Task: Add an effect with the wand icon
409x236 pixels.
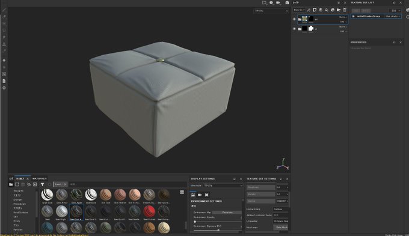Action: [309, 10]
